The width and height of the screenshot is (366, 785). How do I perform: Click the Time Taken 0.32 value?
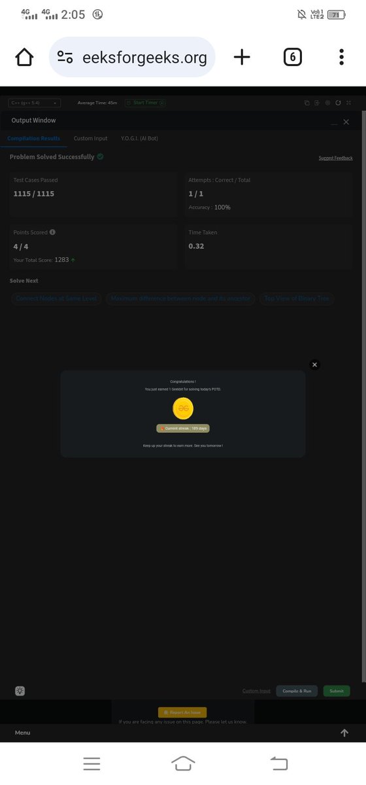[196, 246]
